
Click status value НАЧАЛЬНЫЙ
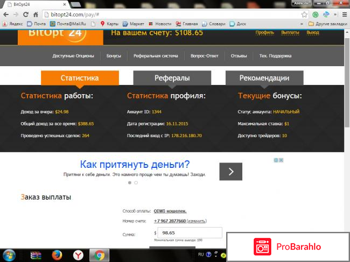(x=286, y=112)
